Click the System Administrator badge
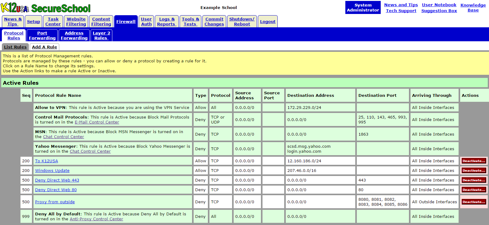The image size is (489, 225). tap(363, 7)
